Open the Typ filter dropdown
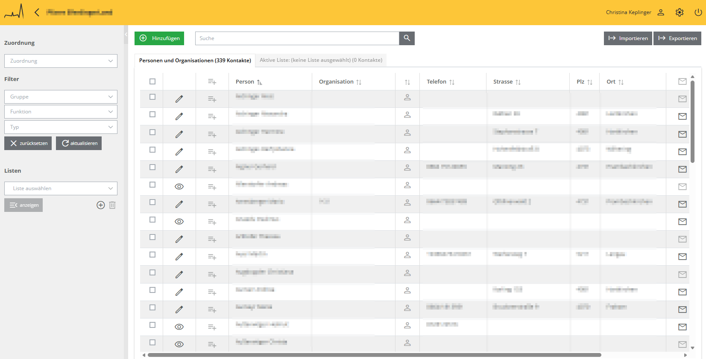The width and height of the screenshot is (706, 359). pos(61,127)
